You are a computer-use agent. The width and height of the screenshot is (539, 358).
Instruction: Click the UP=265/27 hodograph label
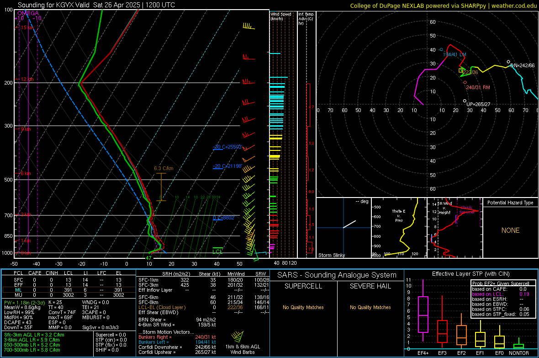478,104
